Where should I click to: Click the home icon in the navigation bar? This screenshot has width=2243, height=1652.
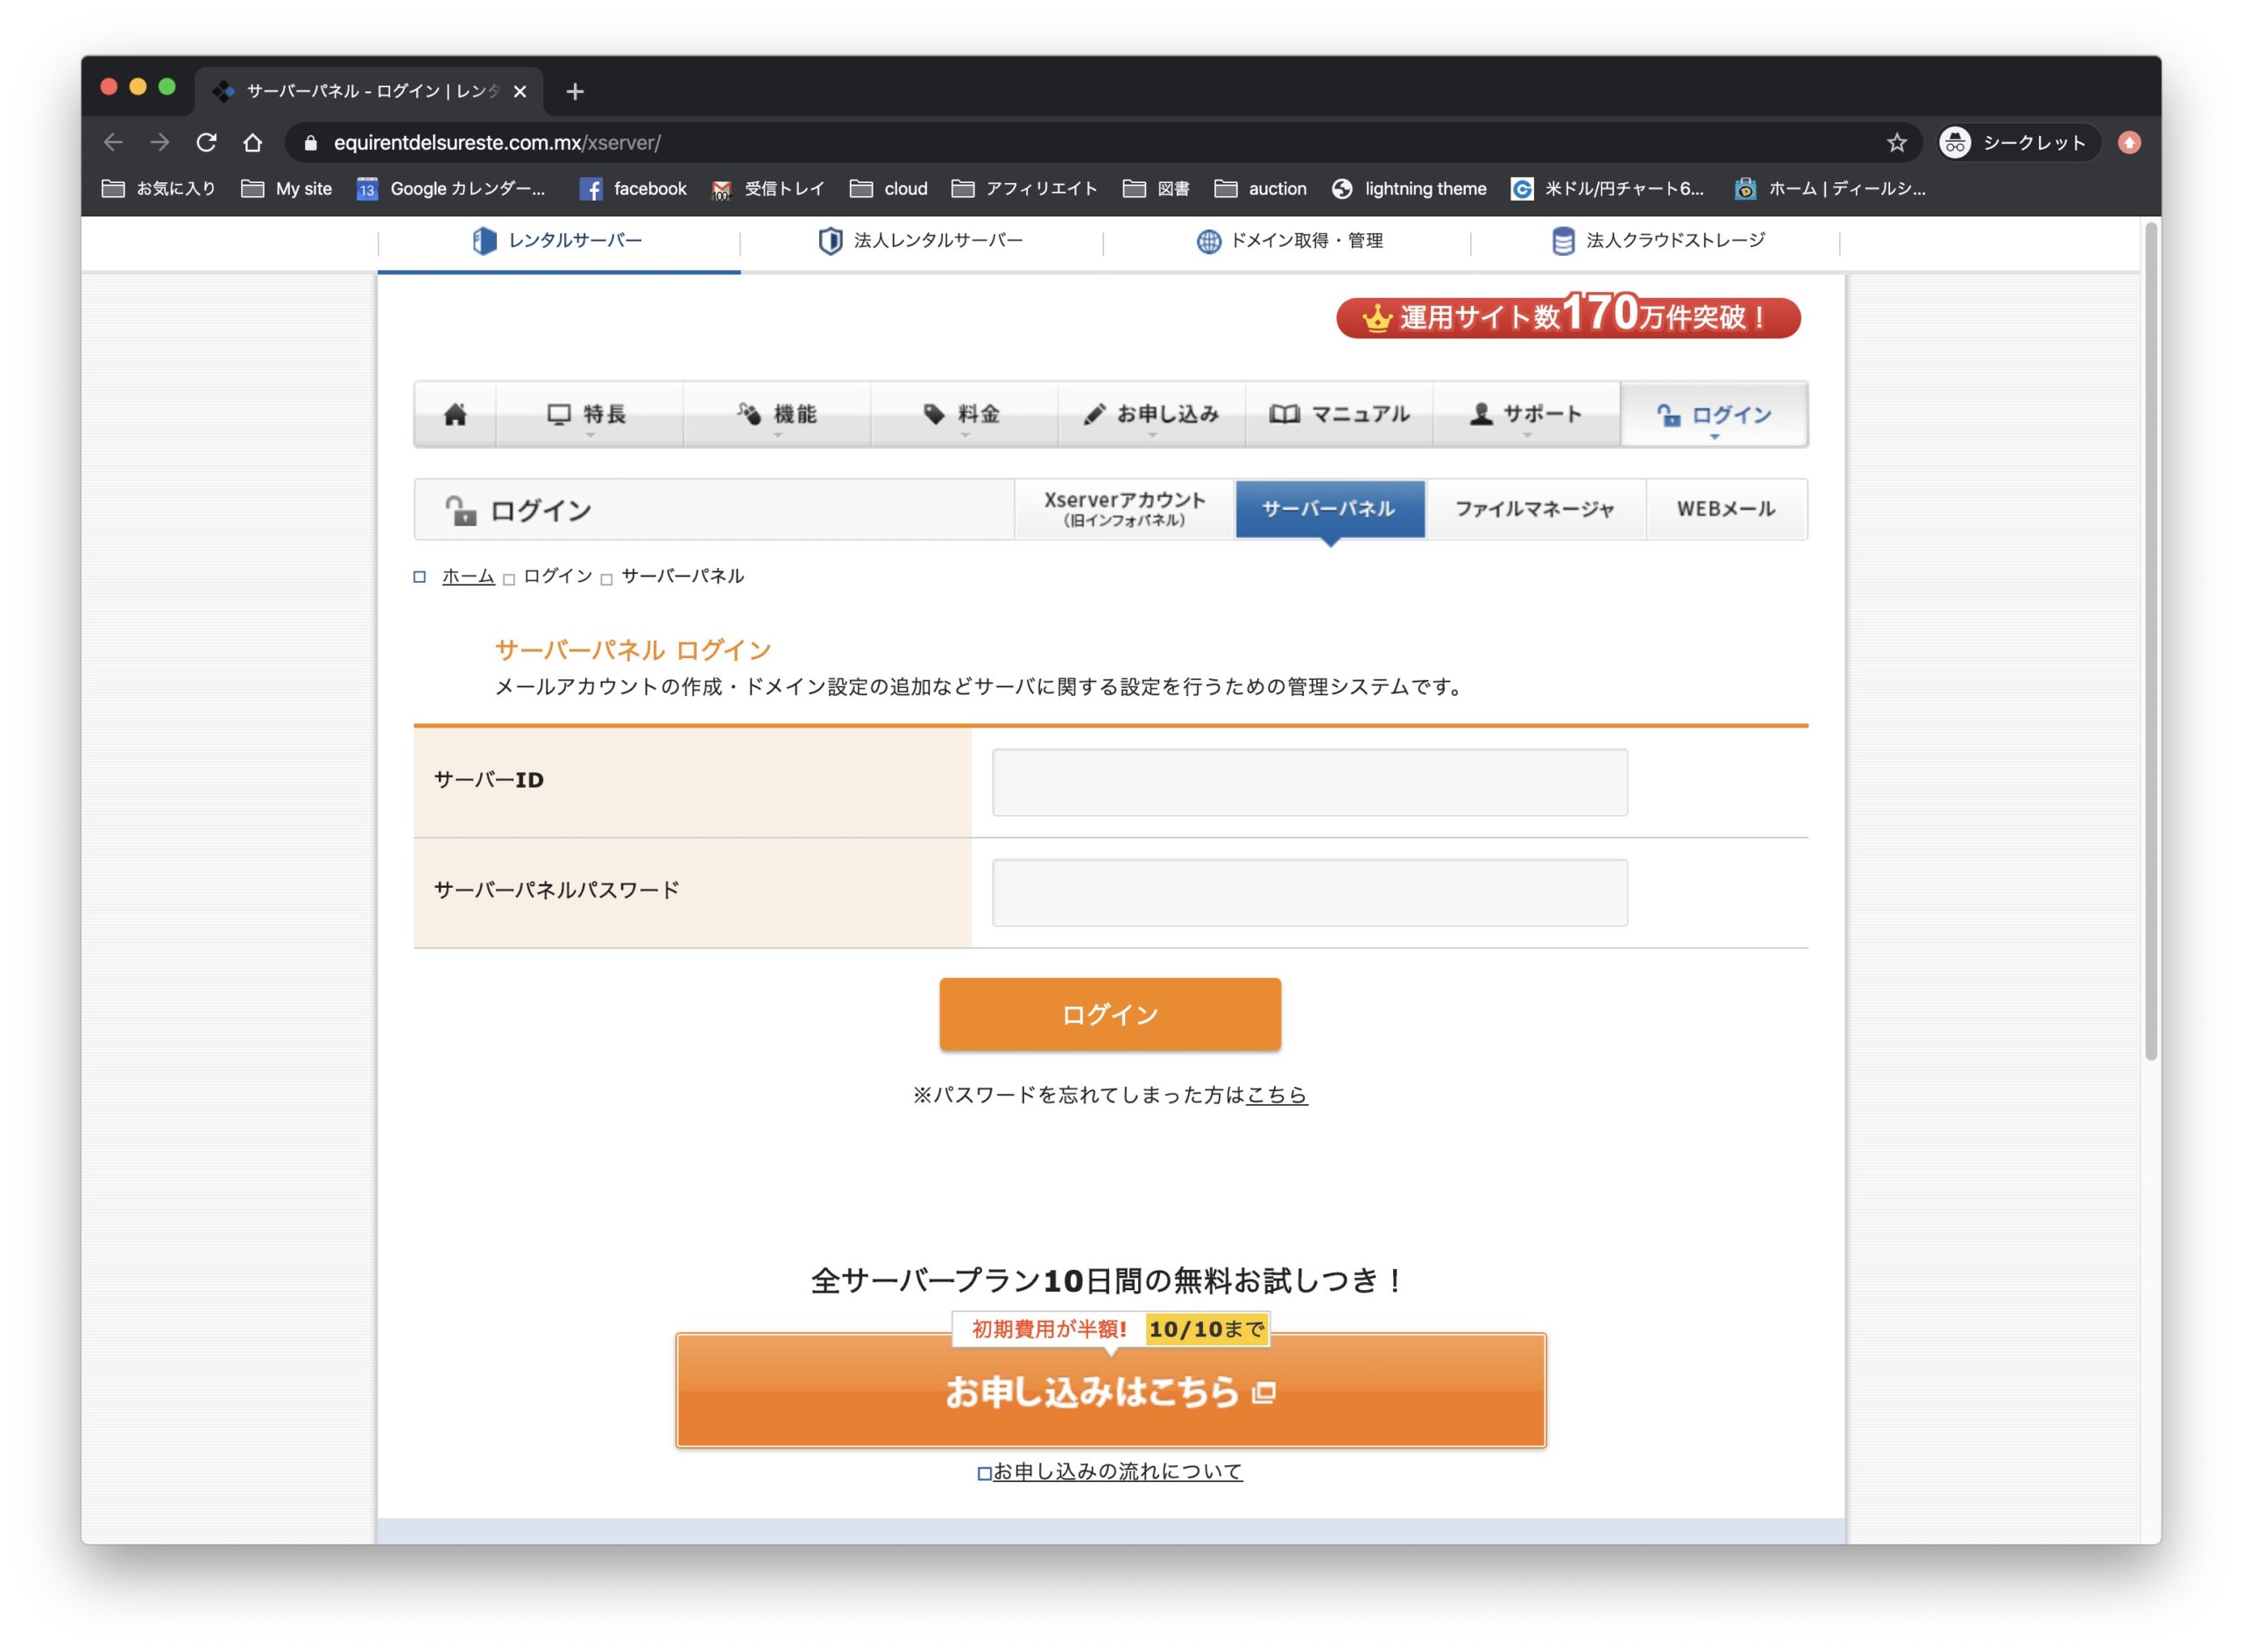click(455, 414)
